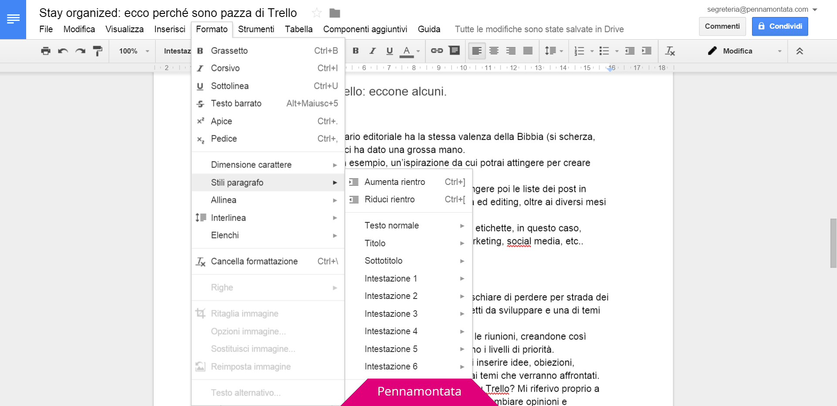Enable justified text alignment
This screenshot has height=406, width=837.
527,51
